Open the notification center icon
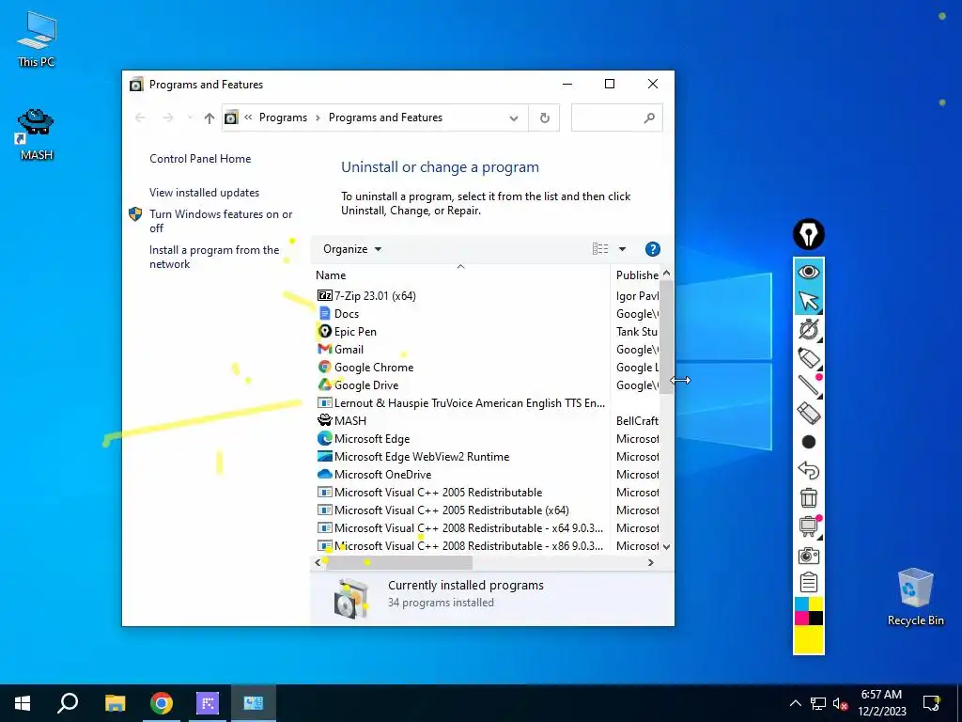This screenshot has width=962, height=722. (x=932, y=703)
